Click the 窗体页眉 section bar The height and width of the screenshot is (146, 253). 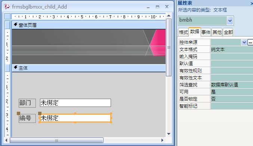click(x=89, y=25)
